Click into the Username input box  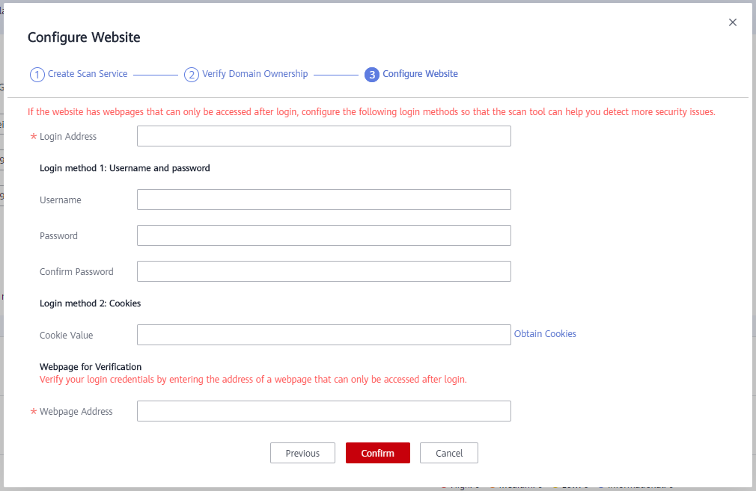323,200
